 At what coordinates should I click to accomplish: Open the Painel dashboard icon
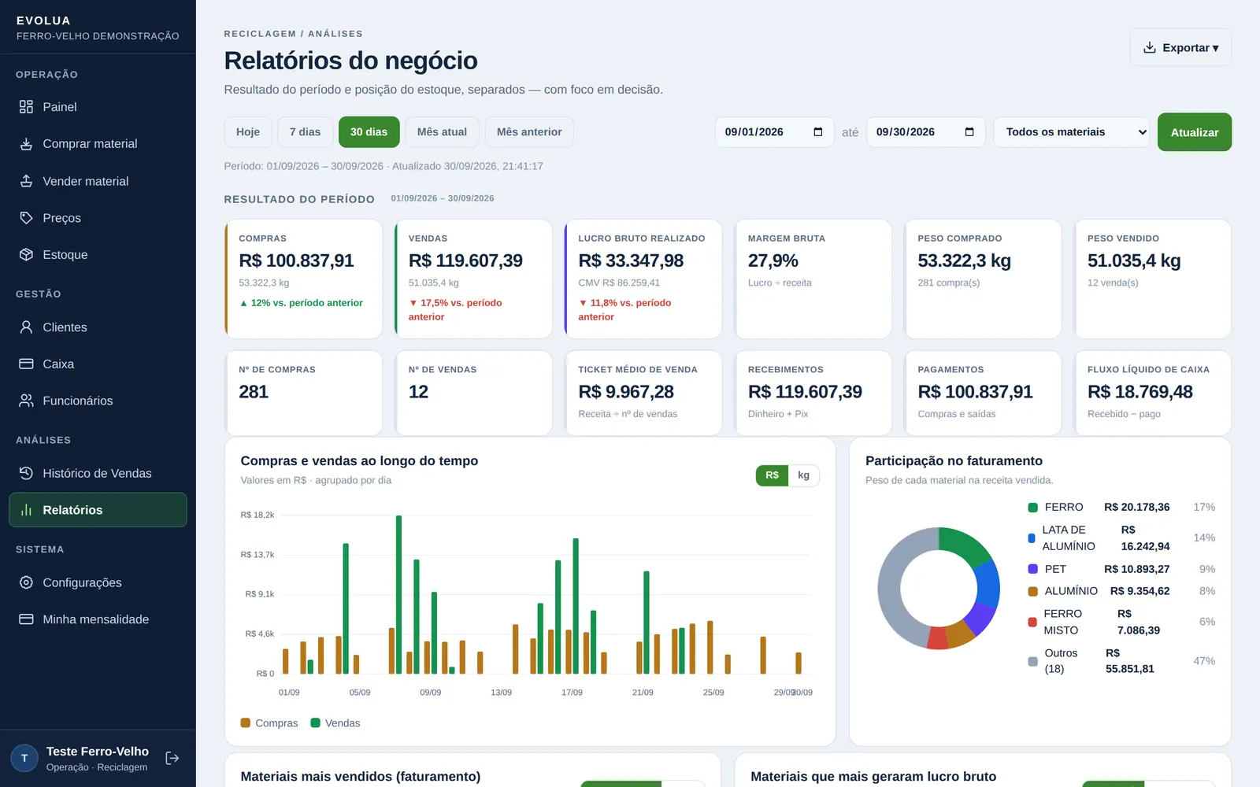(26, 107)
